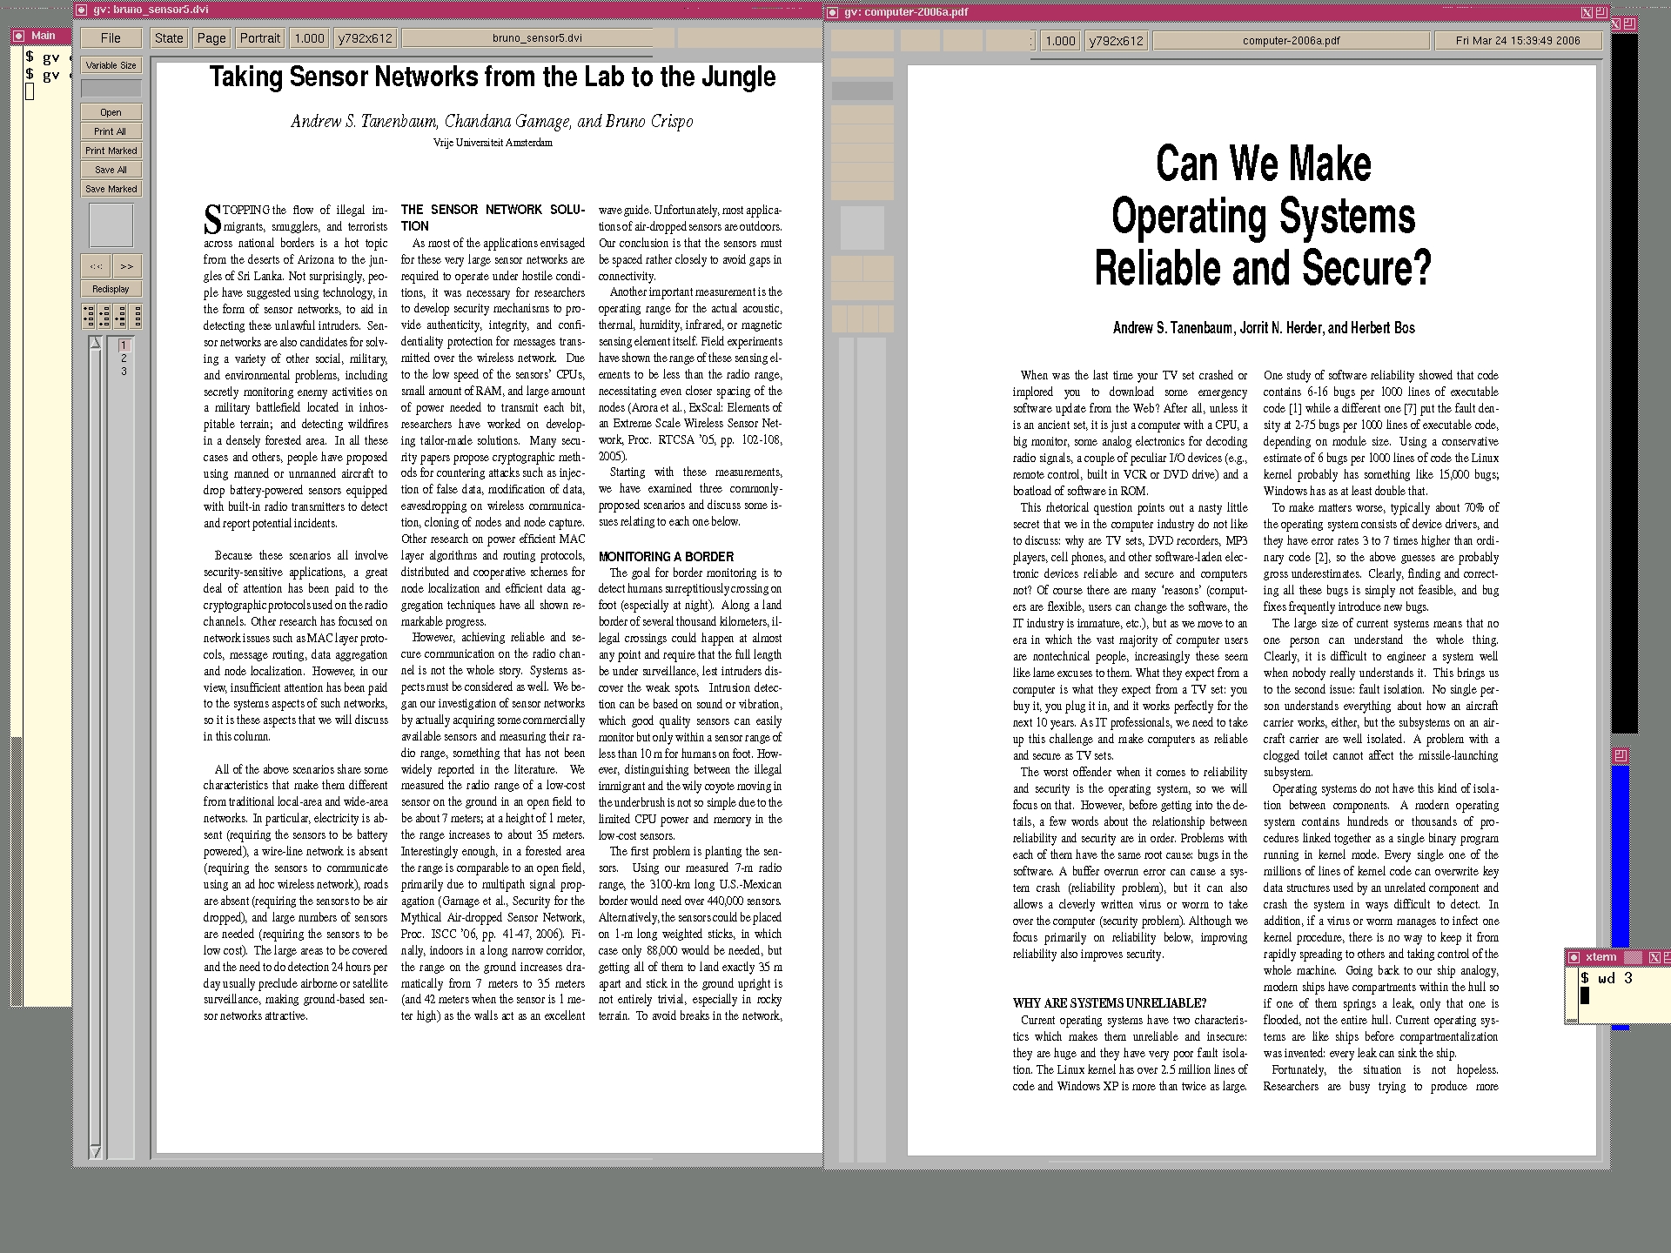Select page 2 in page list
The image size is (1671, 1253).
point(124,358)
